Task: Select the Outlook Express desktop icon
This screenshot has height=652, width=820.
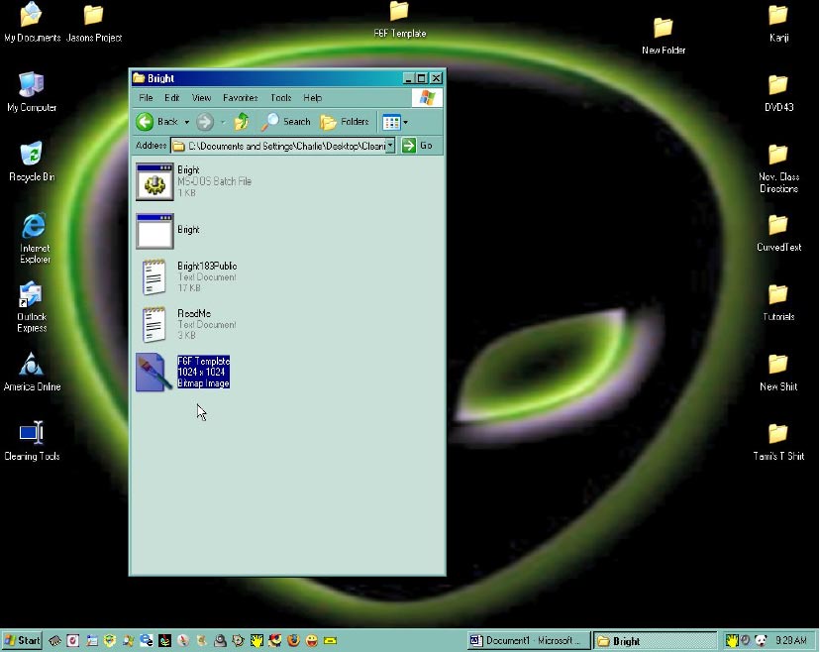Action: (x=32, y=296)
